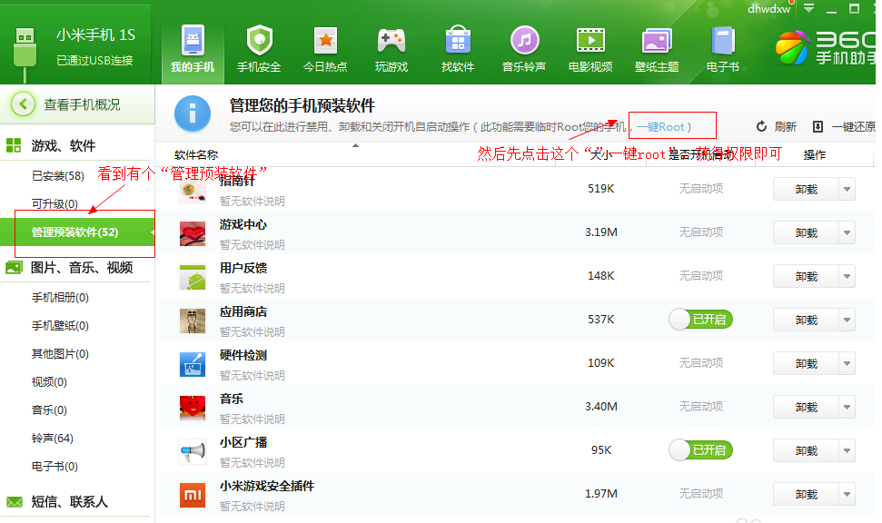The height and width of the screenshot is (523, 882).
Task: Open the 手机安全 shield icon
Action: 259,41
